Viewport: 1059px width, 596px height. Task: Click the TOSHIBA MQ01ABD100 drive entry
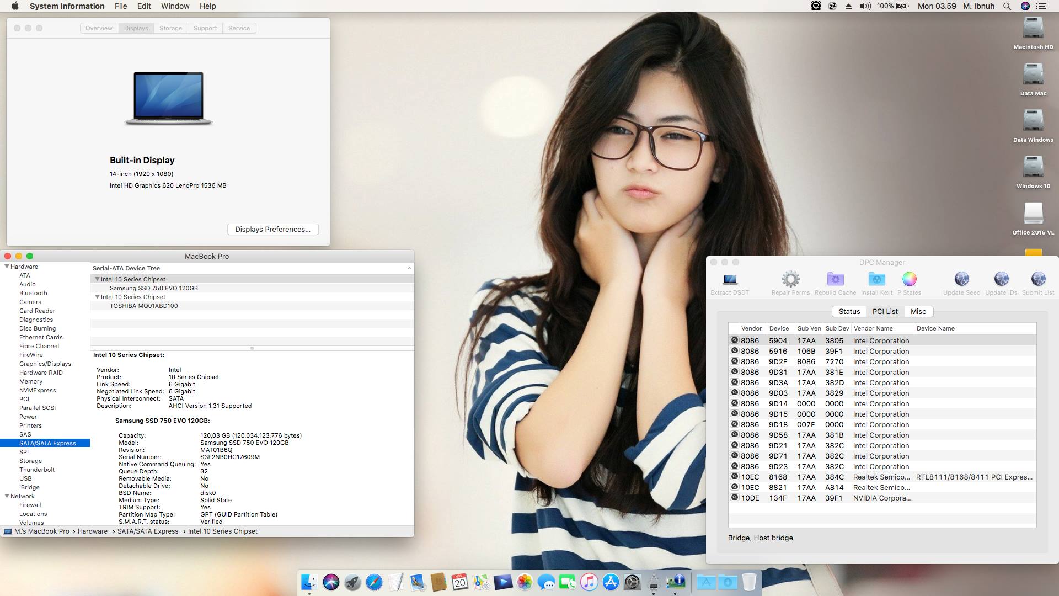pos(143,306)
